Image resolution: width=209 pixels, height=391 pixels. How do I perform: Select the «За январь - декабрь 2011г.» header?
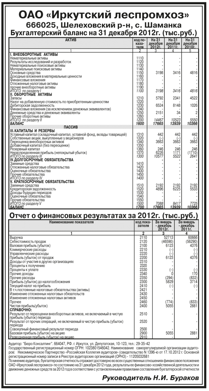[186, 225]
